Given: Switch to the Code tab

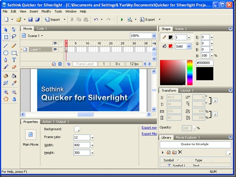Looking at the screenshot, I should [40, 28].
